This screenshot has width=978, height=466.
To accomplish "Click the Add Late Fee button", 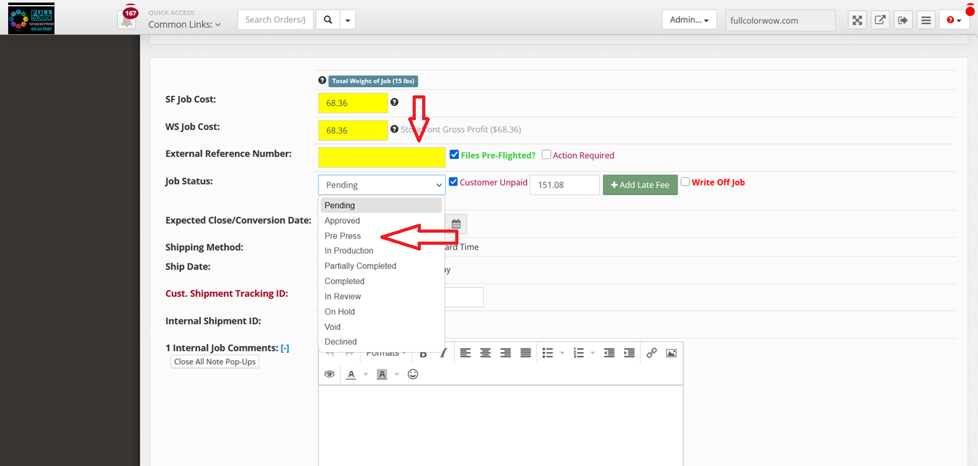I will tap(640, 185).
